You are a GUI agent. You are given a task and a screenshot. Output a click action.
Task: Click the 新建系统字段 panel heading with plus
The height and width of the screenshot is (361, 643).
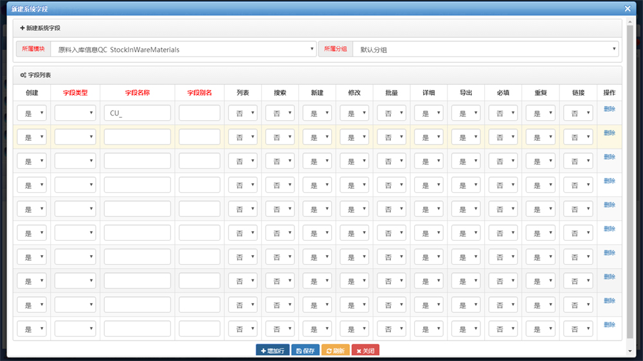pos(40,28)
